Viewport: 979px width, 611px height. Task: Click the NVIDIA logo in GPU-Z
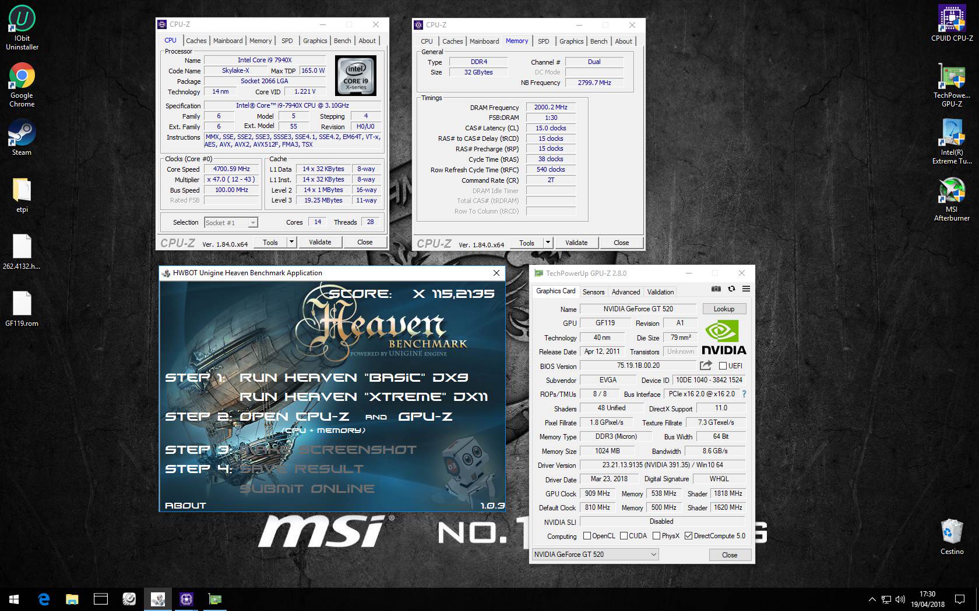(724, 338)
